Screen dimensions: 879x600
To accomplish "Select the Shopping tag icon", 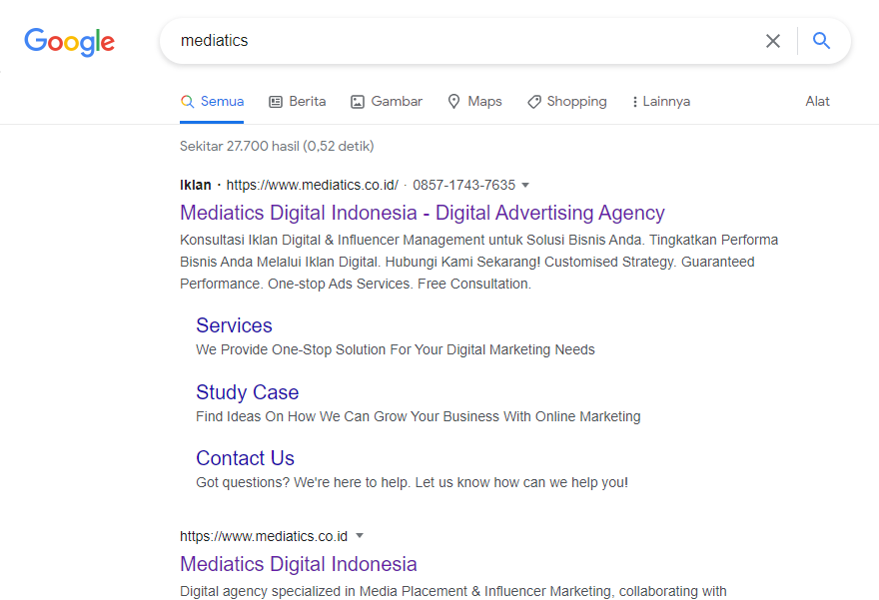I will tap(531, 101).
